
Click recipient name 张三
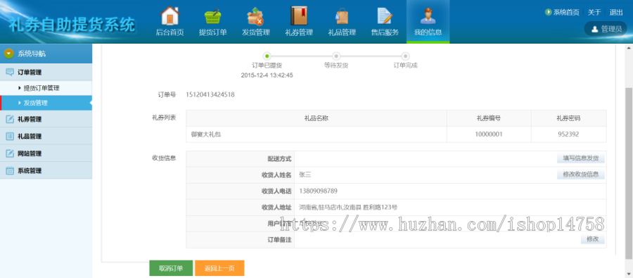[305, 175]
